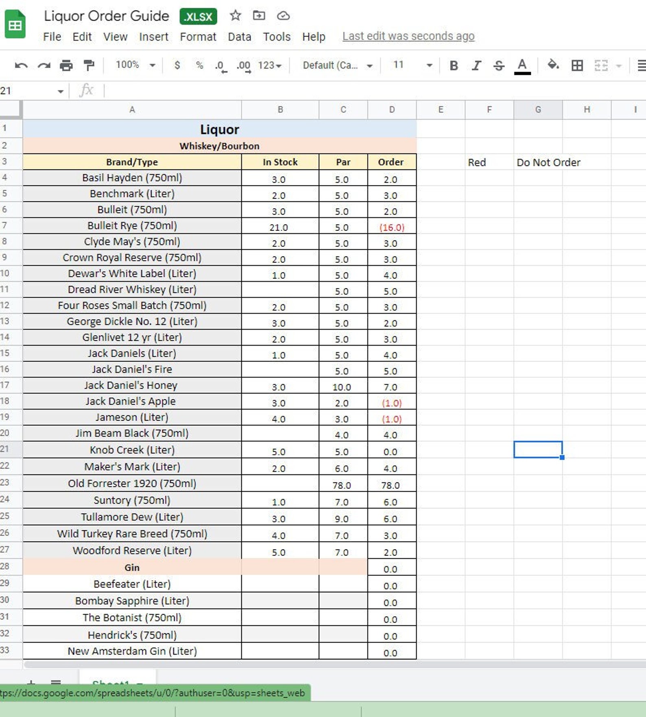
Task: Select the 'Hendrick's (750ml)' cell
Action: 132,635
